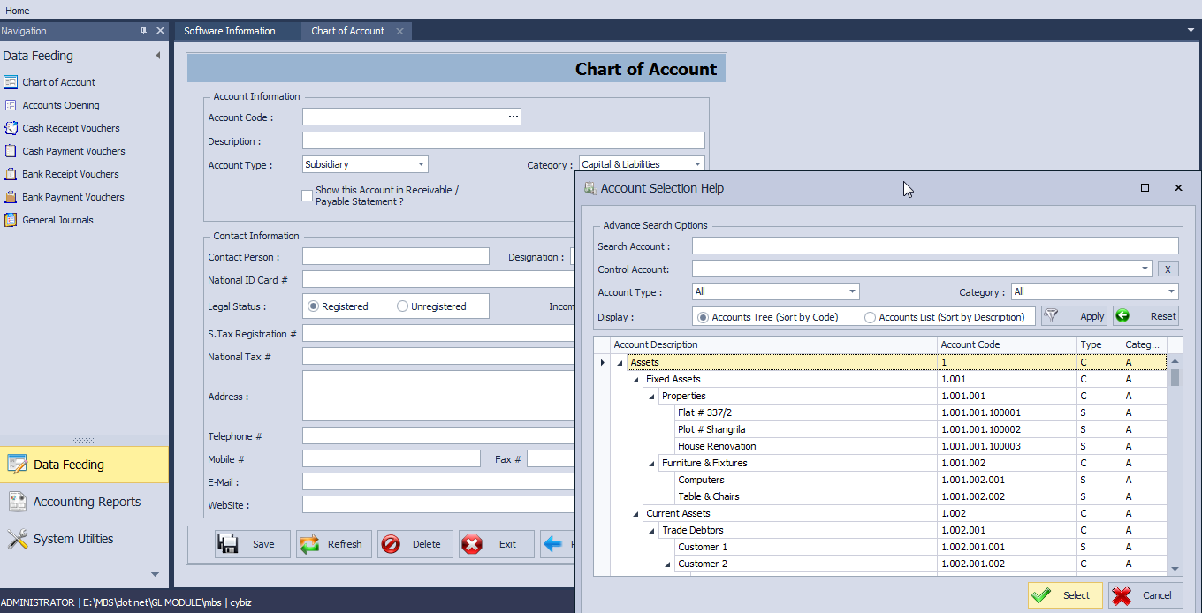Viewport: 1202px width, 613px height.
Task: Open account lookup ellipsis in Account Code
Action: [513, 117]
